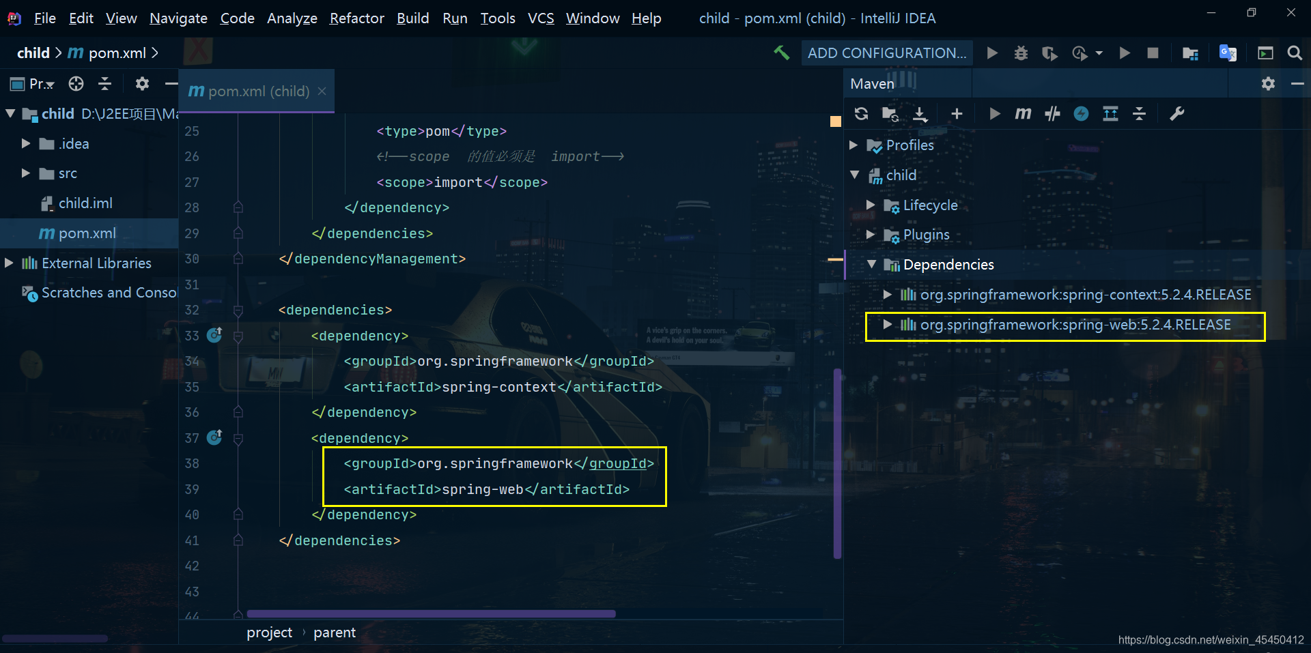Open the profiler dropdown arrow
This screenshot has width=1311, height=653.
click(x=1099, y=53)
